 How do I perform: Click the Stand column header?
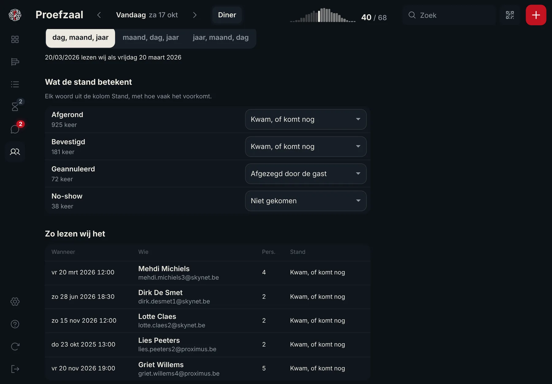click(x=298, y=252)
